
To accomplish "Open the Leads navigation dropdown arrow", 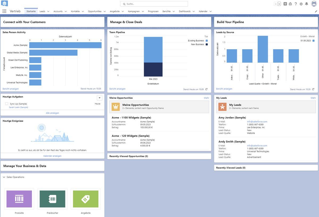I will point(48,11).
